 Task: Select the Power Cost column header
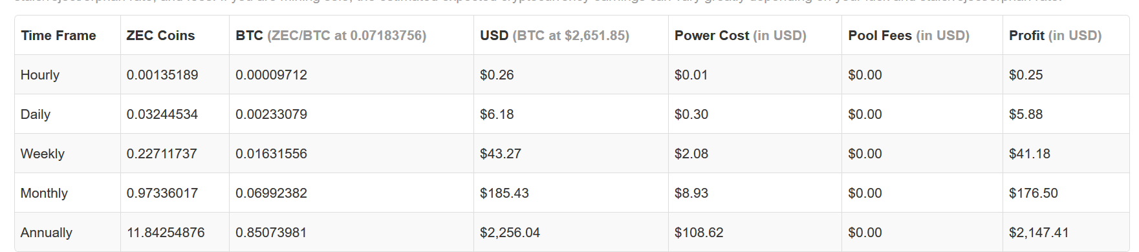(741, 36)
